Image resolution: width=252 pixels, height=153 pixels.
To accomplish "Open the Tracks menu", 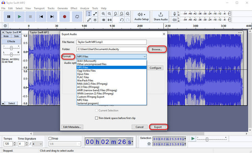I will tap(51, 8).
